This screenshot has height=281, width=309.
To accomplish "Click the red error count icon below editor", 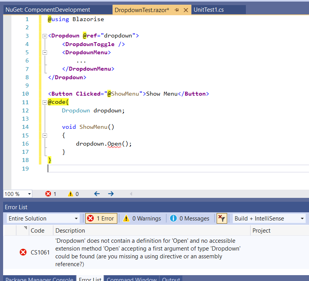I will click(x=48, y=194).
